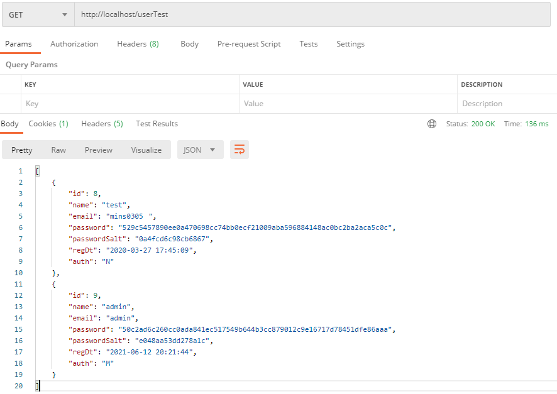
Task: Select the Preview view button
Action: tap(99, 150)
